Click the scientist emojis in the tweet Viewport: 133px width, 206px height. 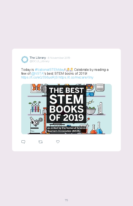[x=70, y=70]
